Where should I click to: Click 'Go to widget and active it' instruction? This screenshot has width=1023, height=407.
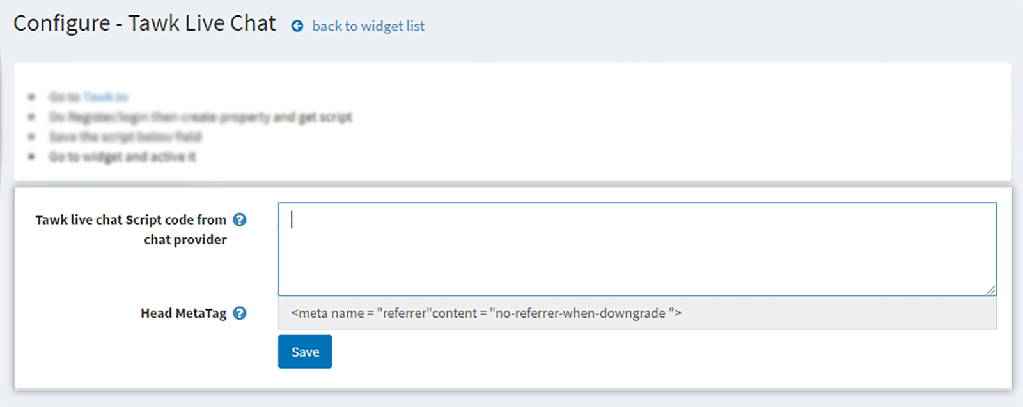click(x=122, y=157)
